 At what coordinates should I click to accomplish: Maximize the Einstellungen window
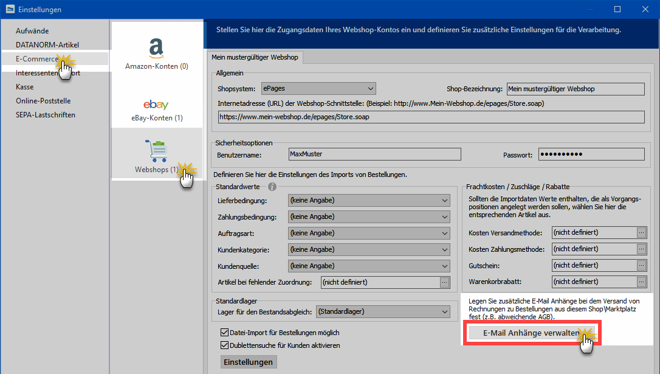(x=617, y=9)
